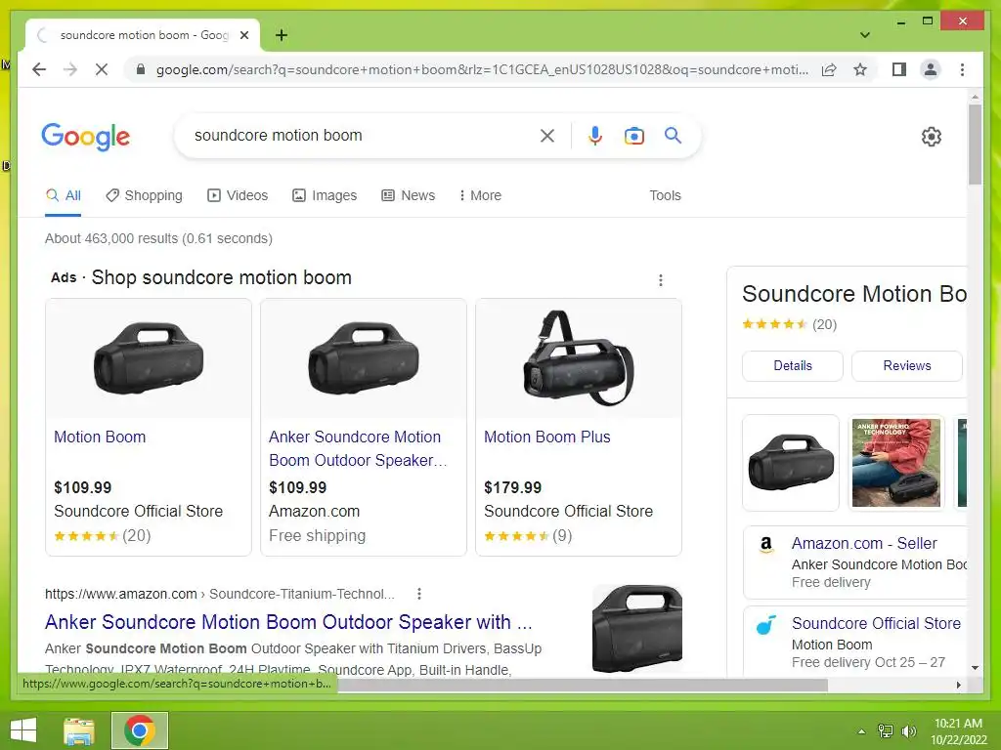The image size is (1001, 750).
Task: Open the taskbar clock and date
Action: [958, 731]
